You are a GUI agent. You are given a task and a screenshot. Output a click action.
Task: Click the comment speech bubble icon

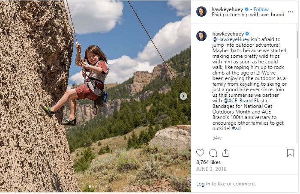click(x=213, y=153)
